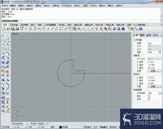Switch to the 曲线工具 toolbar tab
This screenshot has height=129, width=163.
coord(78,25)
